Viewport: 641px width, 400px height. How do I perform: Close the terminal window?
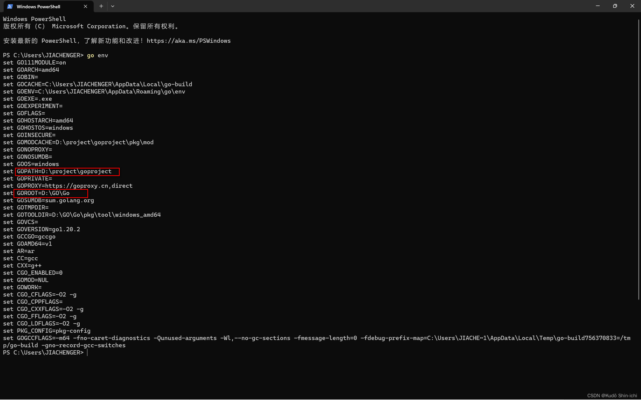[x=632, y=6]
